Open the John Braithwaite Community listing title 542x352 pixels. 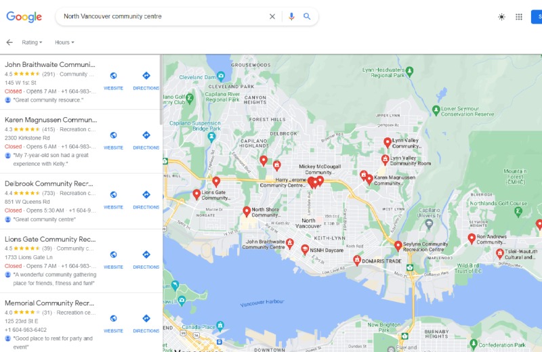point(49,64)
